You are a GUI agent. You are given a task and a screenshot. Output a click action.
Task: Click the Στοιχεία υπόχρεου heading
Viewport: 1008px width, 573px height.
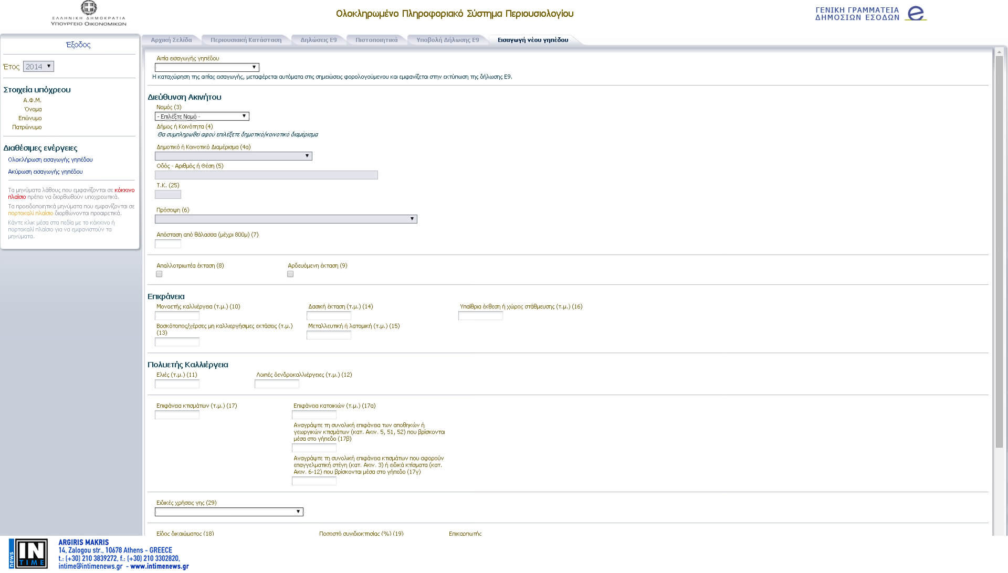pos(37,90)
